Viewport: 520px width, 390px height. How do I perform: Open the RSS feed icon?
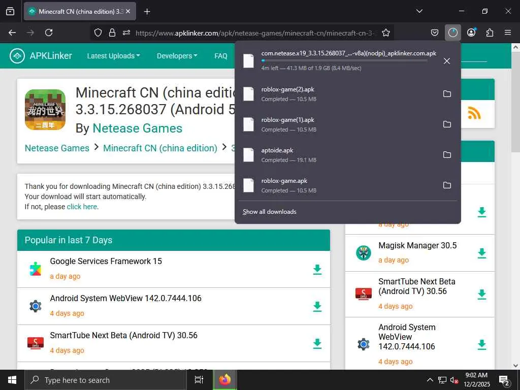point(474,113)
